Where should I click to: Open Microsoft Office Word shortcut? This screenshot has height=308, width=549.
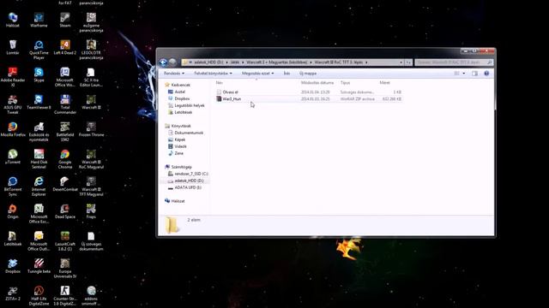(65, 77)
